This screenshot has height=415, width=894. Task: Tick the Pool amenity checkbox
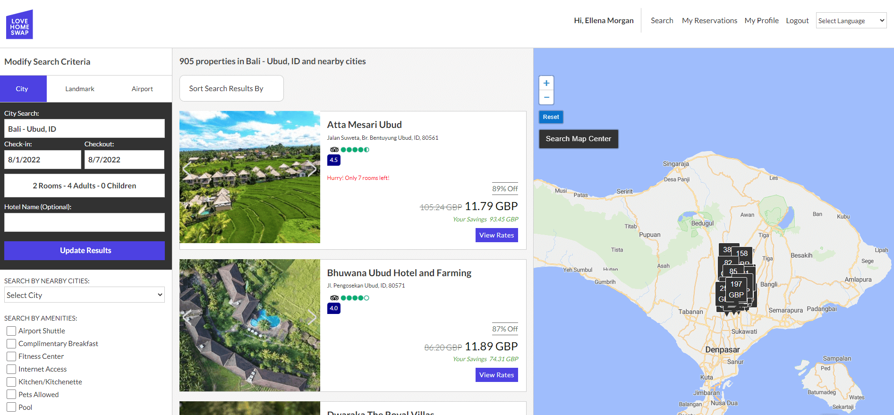coord(11,407)
